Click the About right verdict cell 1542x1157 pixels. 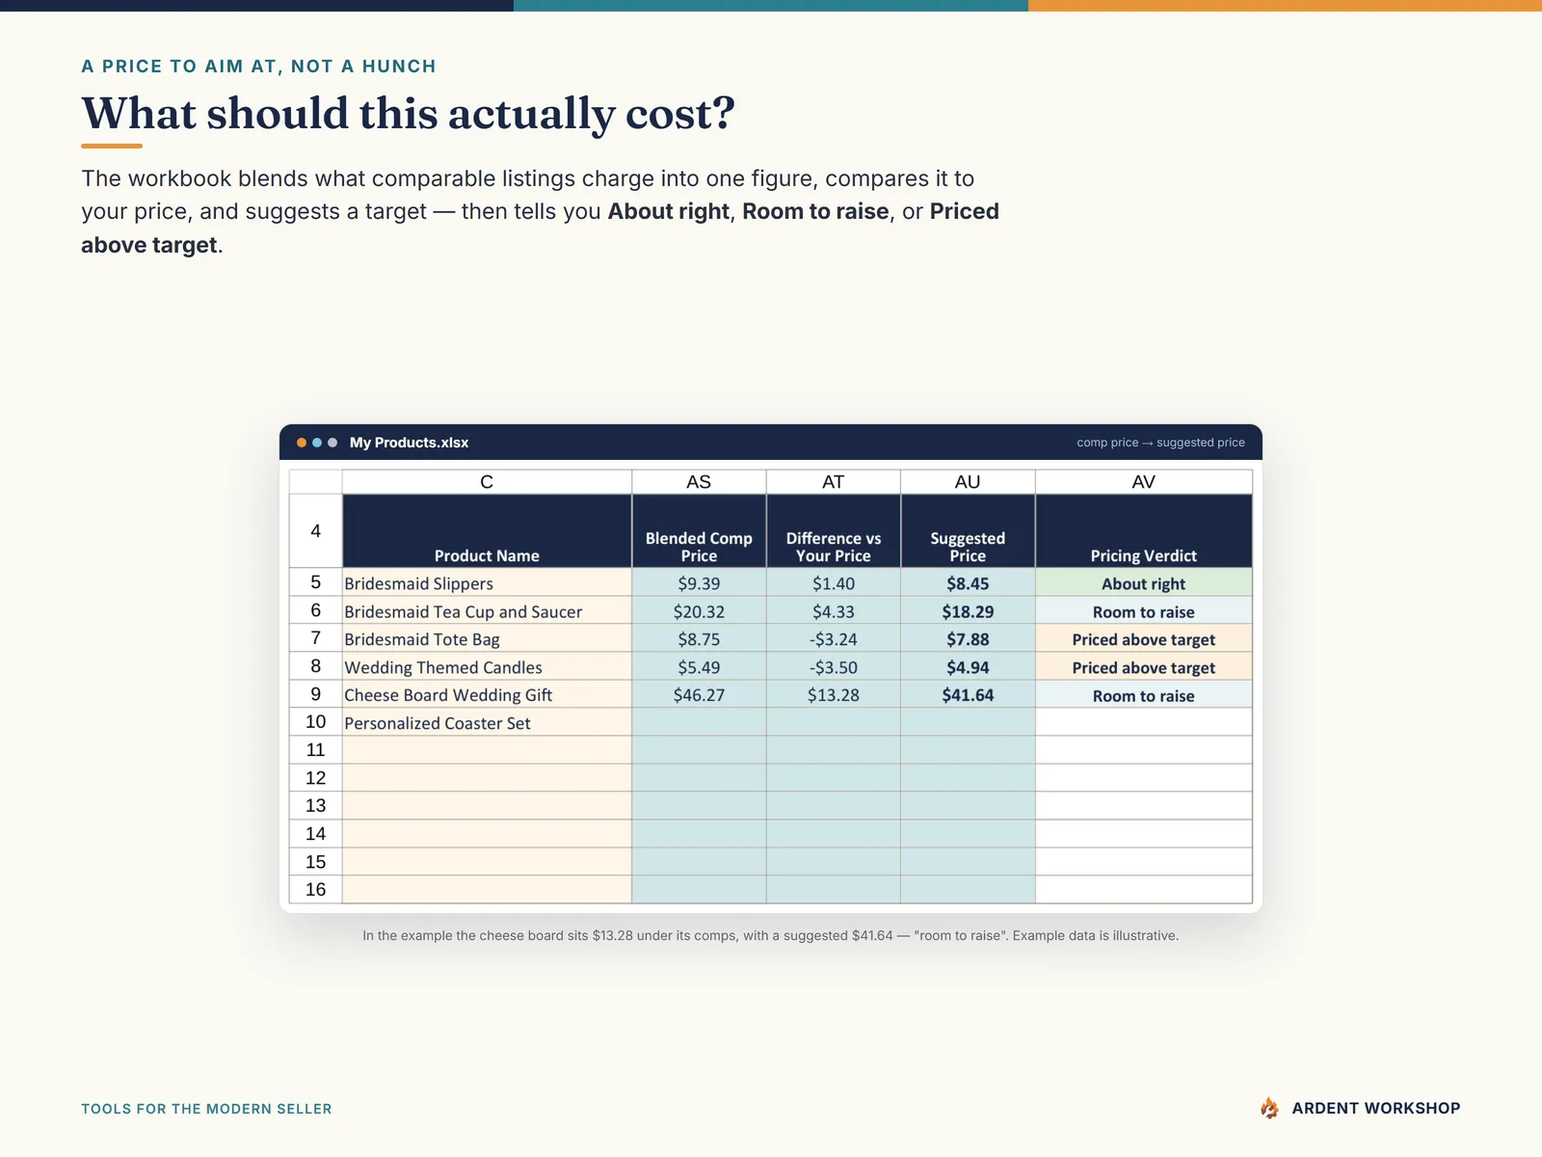coord(1144,582)
